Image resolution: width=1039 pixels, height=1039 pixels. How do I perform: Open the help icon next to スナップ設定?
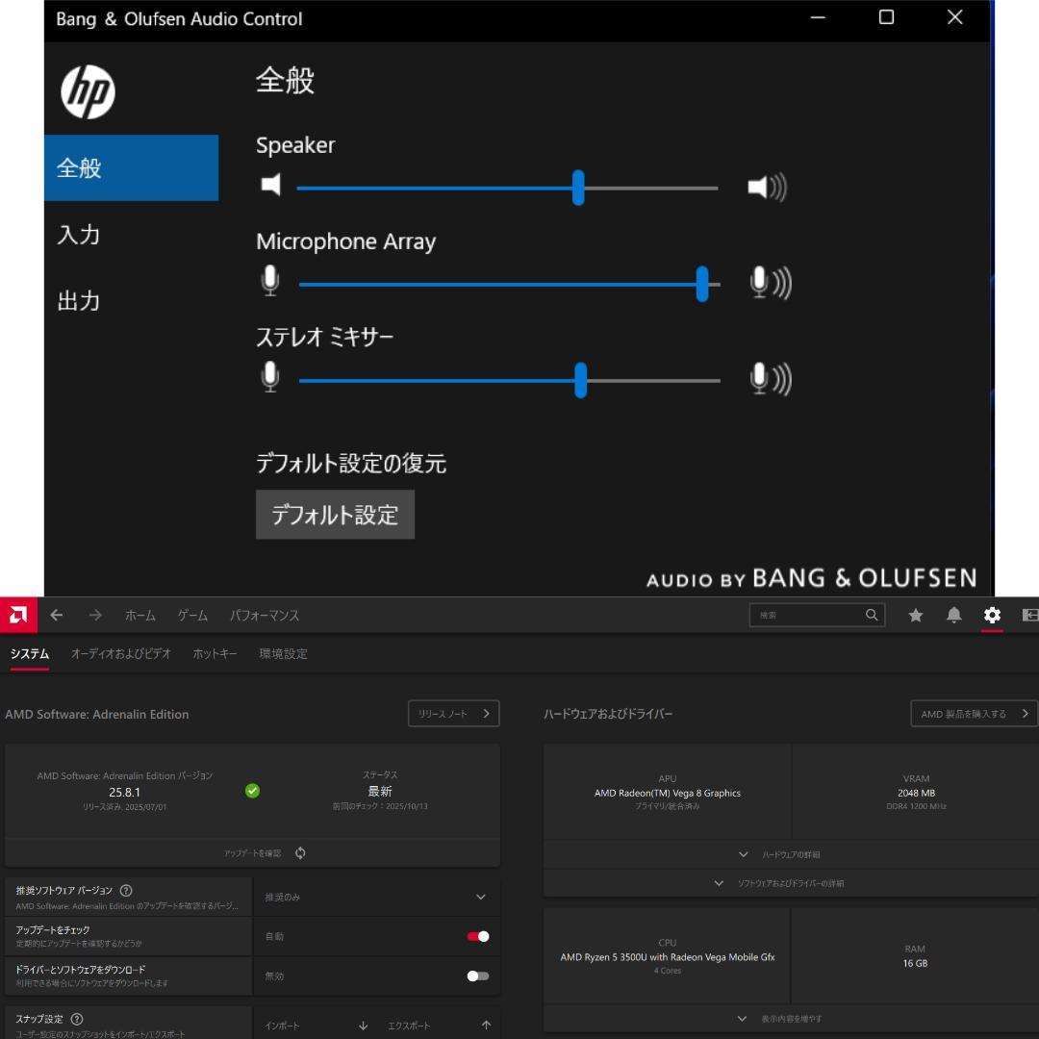click(79, 1019)
